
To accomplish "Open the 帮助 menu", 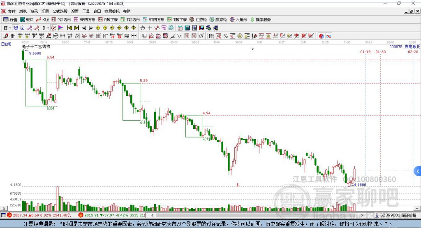I will [127, 11].
